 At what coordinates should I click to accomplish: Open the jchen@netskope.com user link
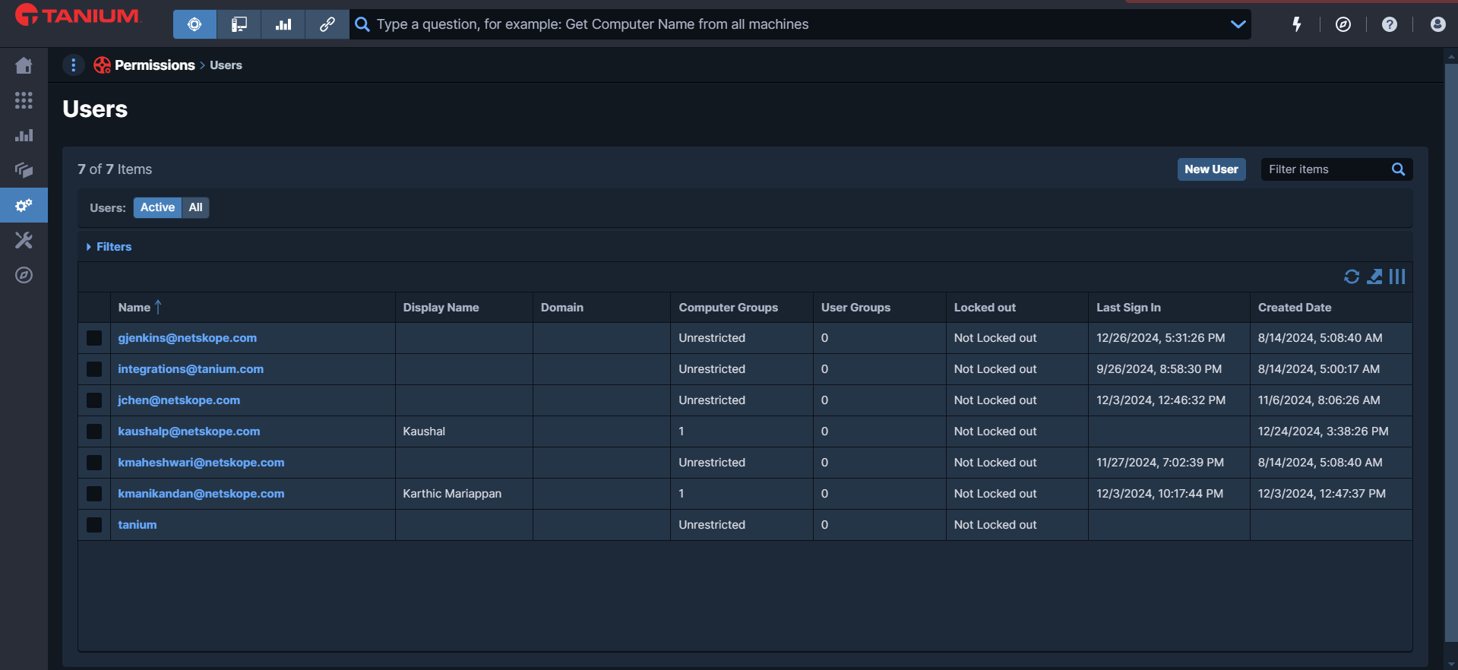pos(179,400)
